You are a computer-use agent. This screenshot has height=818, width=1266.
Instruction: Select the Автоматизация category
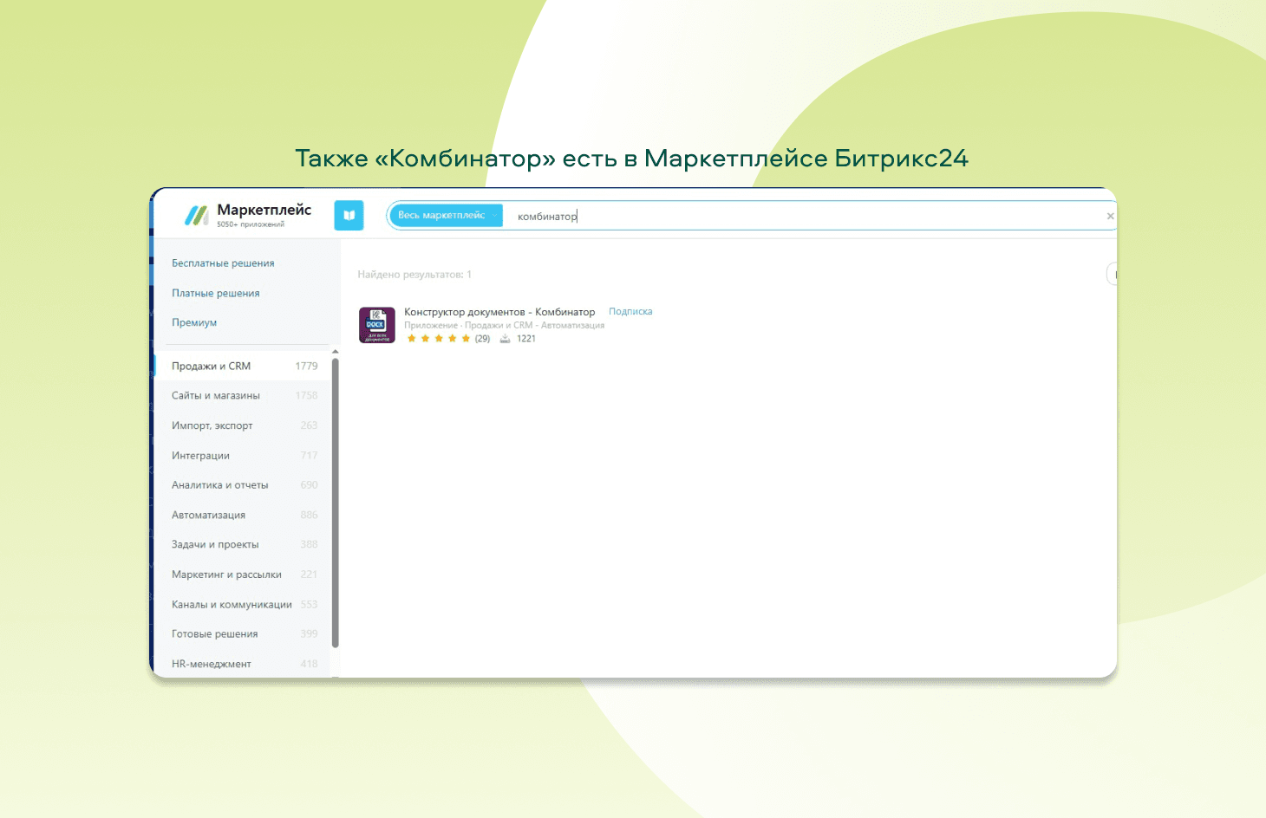[x=243, y=515]
